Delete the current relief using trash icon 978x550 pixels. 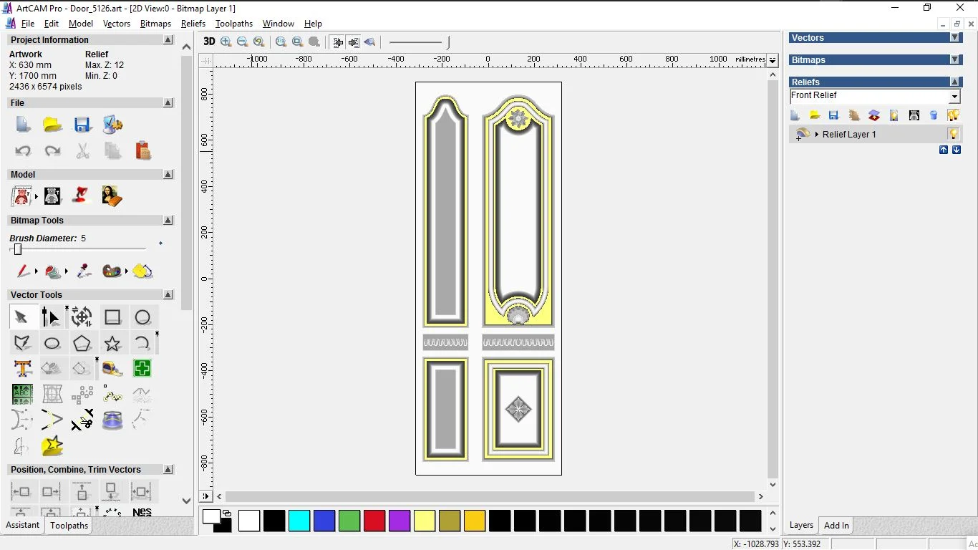(934, 115)
